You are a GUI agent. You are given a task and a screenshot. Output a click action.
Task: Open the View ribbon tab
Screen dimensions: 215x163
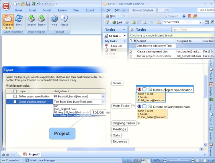76,10
